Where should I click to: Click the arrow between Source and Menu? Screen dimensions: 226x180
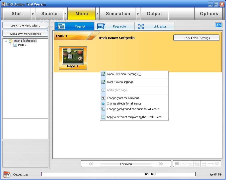coord(65,14)
